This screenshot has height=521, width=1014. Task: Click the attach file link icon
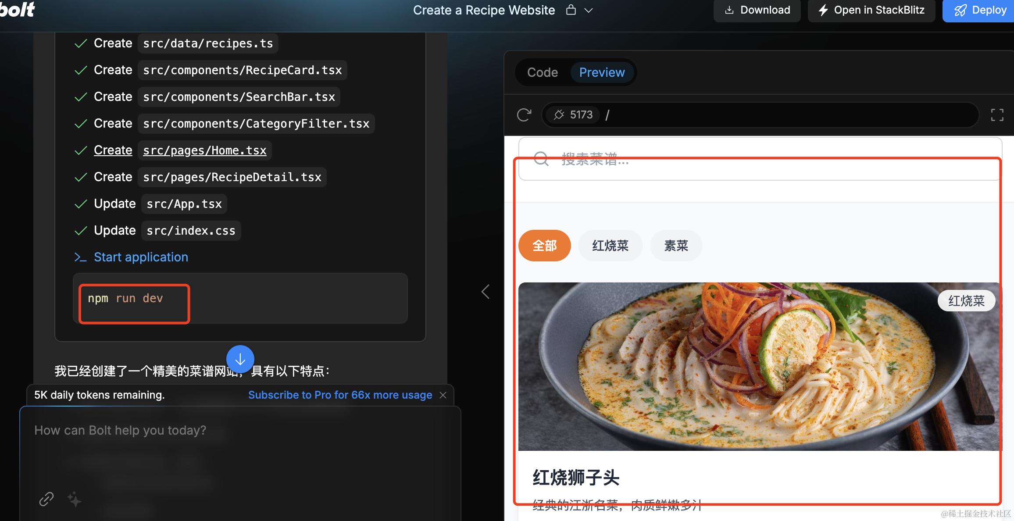[46, 499]
